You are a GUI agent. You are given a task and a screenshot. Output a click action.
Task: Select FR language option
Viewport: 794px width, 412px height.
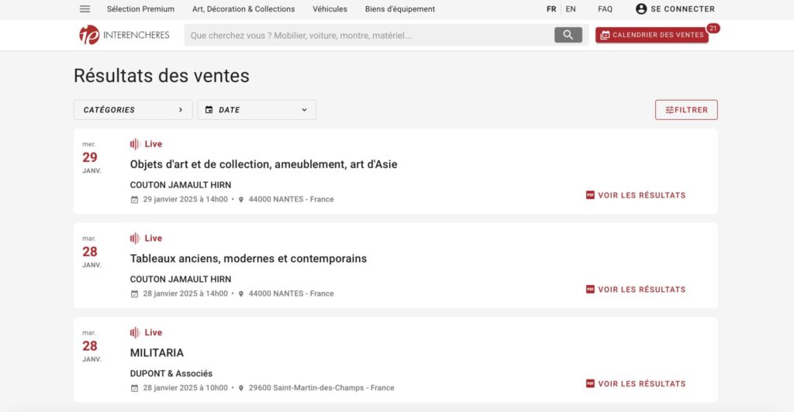[551, 9]
